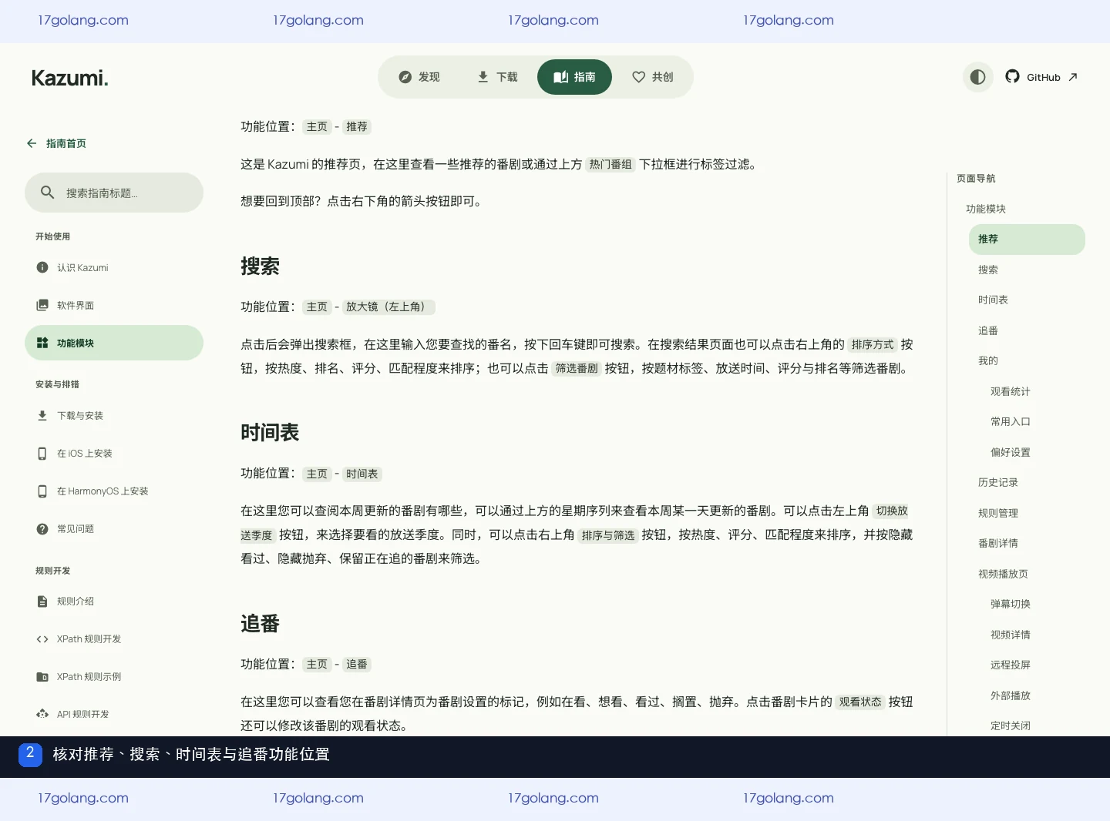The width and height of the screenshot is (1110, 821).
Task: Jump to 搜索 in page navigation
Action: click(988, 270)
